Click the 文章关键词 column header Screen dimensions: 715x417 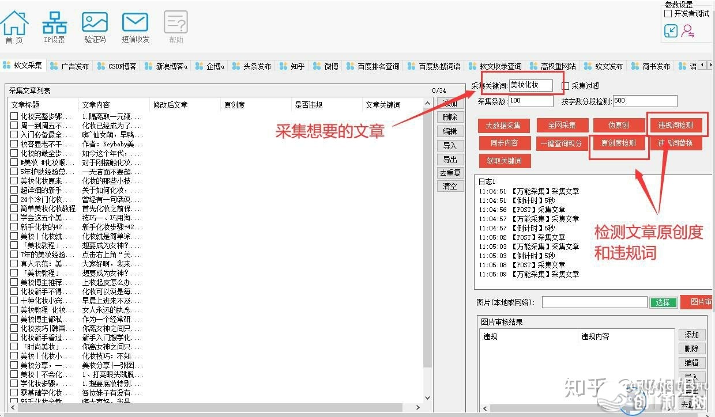tap(392, 105)
